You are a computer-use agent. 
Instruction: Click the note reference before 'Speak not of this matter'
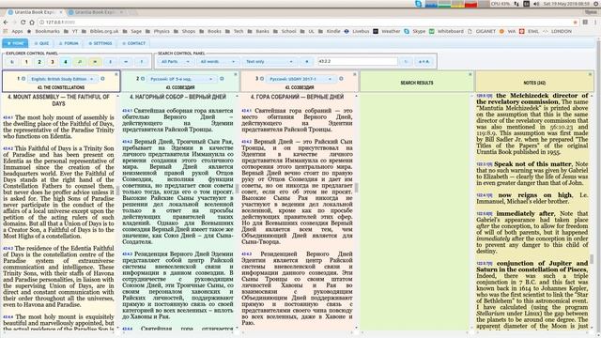[485, 164]
